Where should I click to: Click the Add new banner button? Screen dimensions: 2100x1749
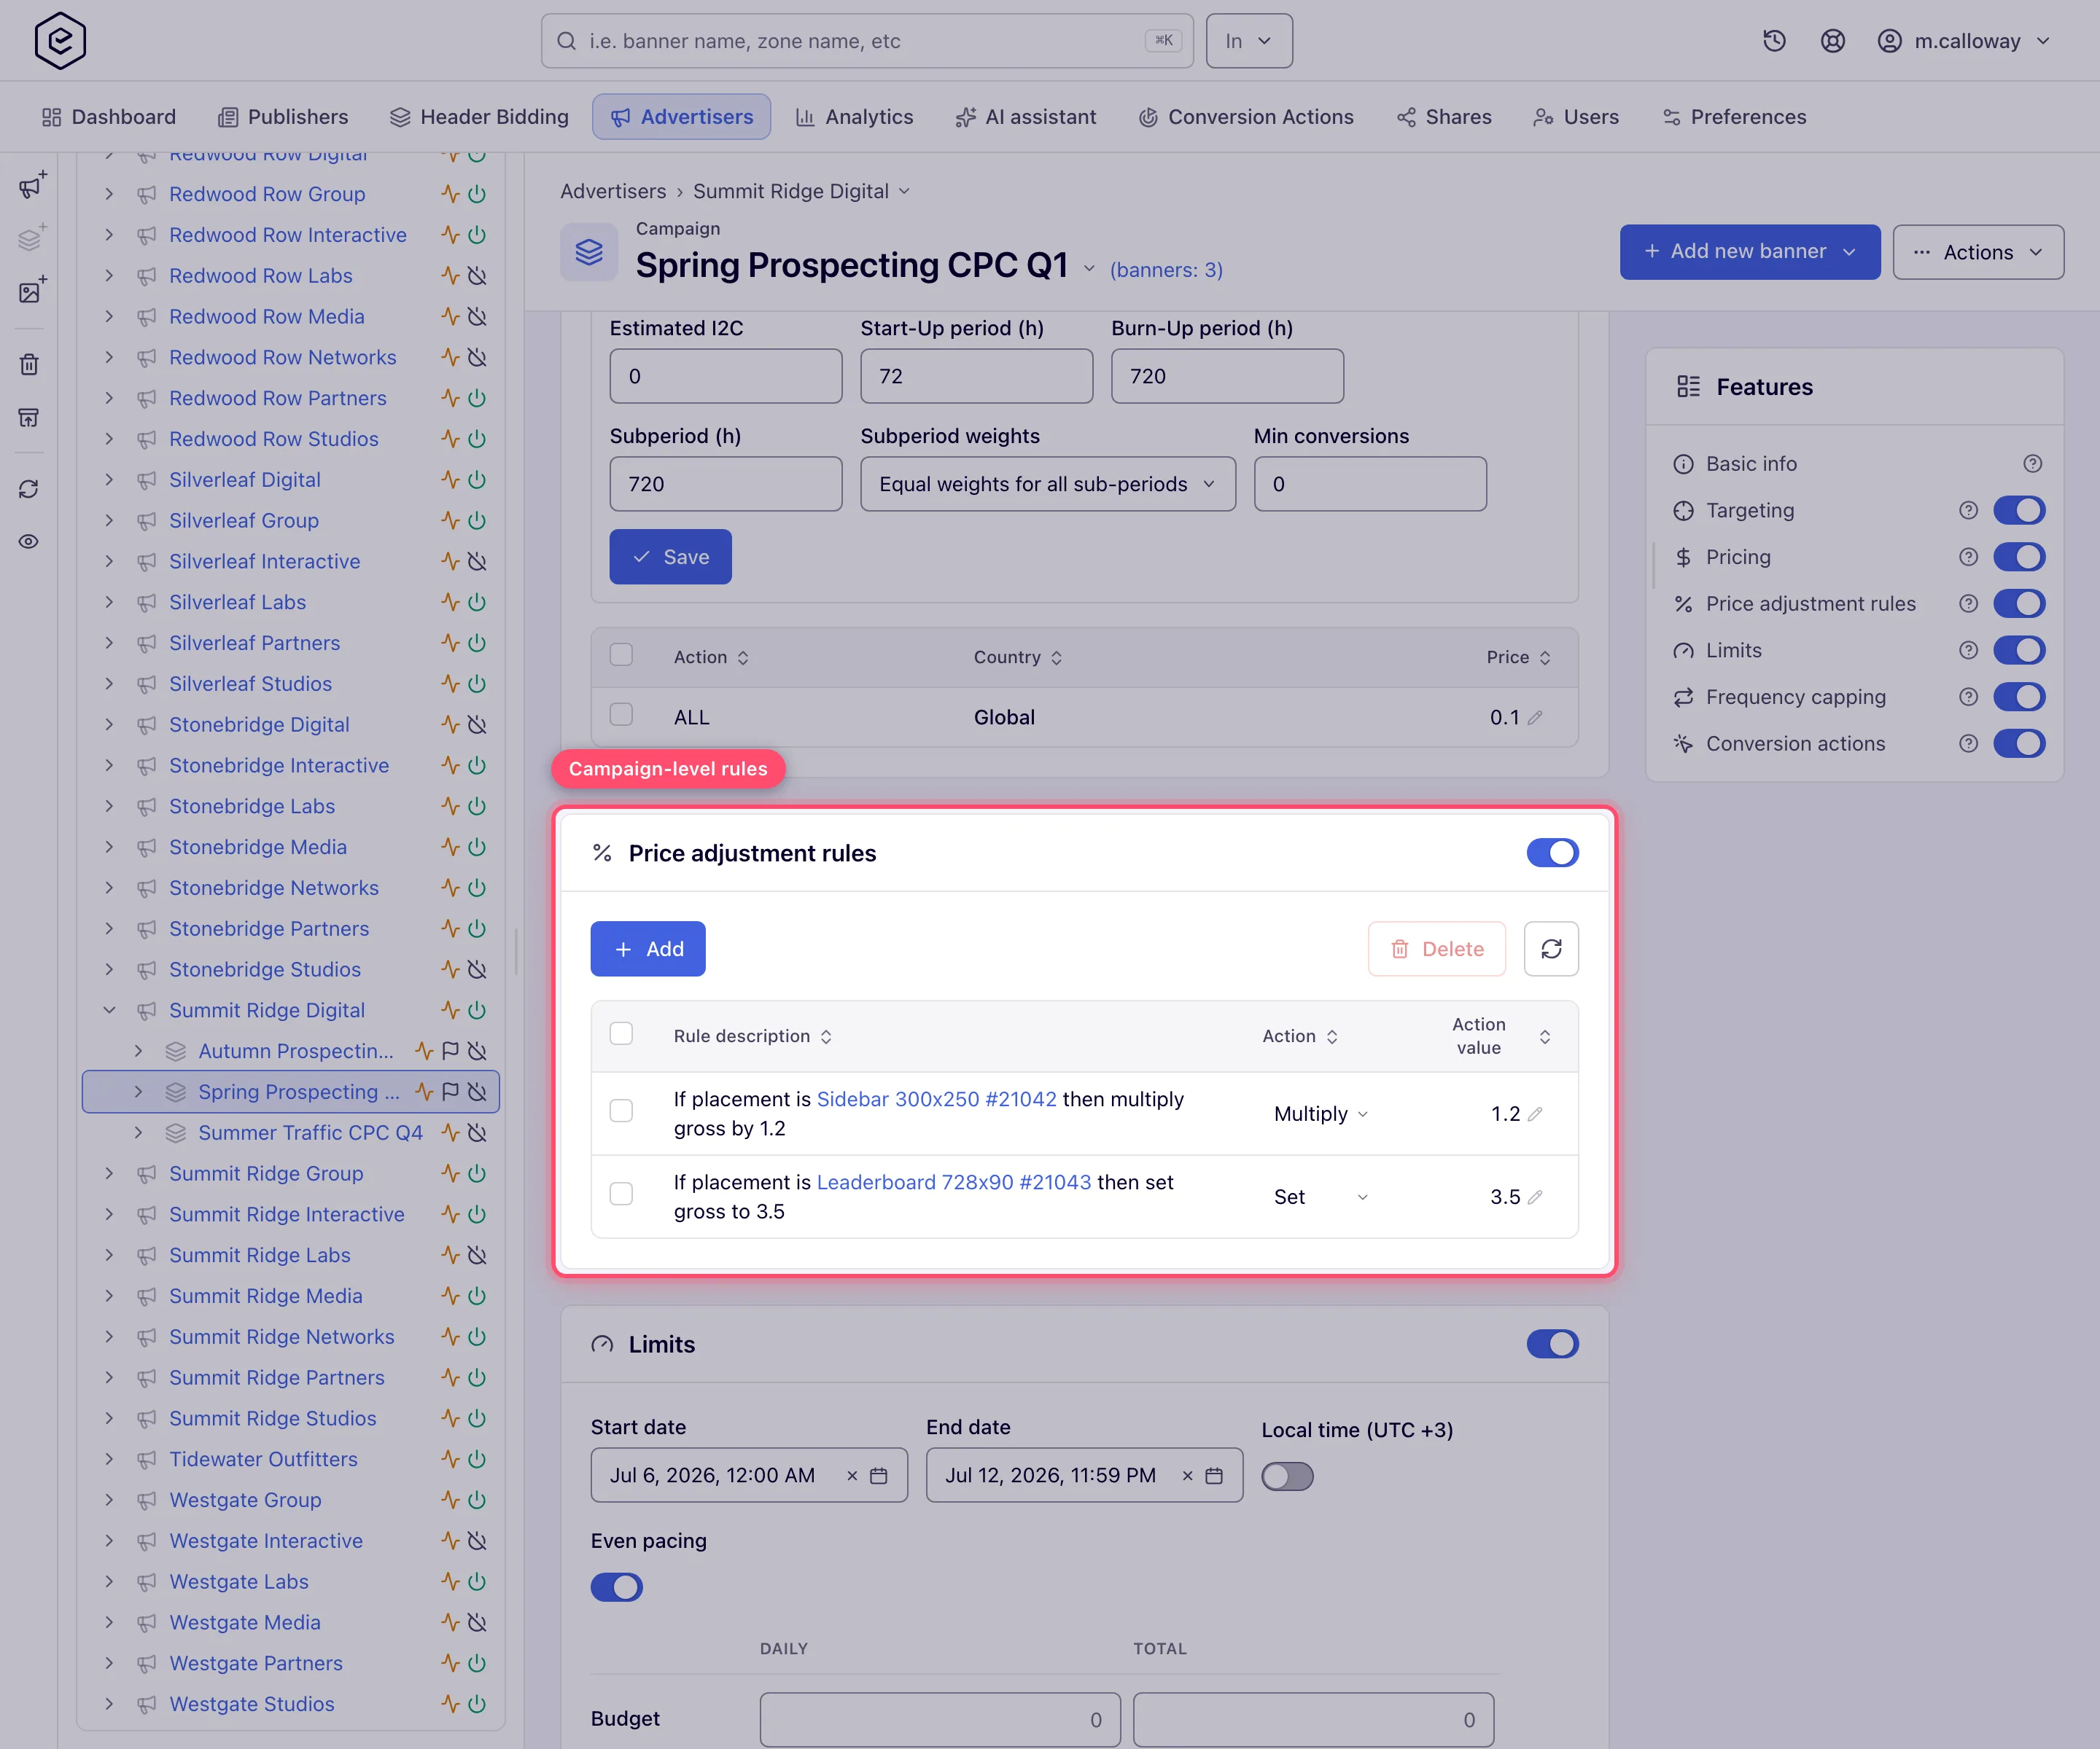pos(1750,252)
